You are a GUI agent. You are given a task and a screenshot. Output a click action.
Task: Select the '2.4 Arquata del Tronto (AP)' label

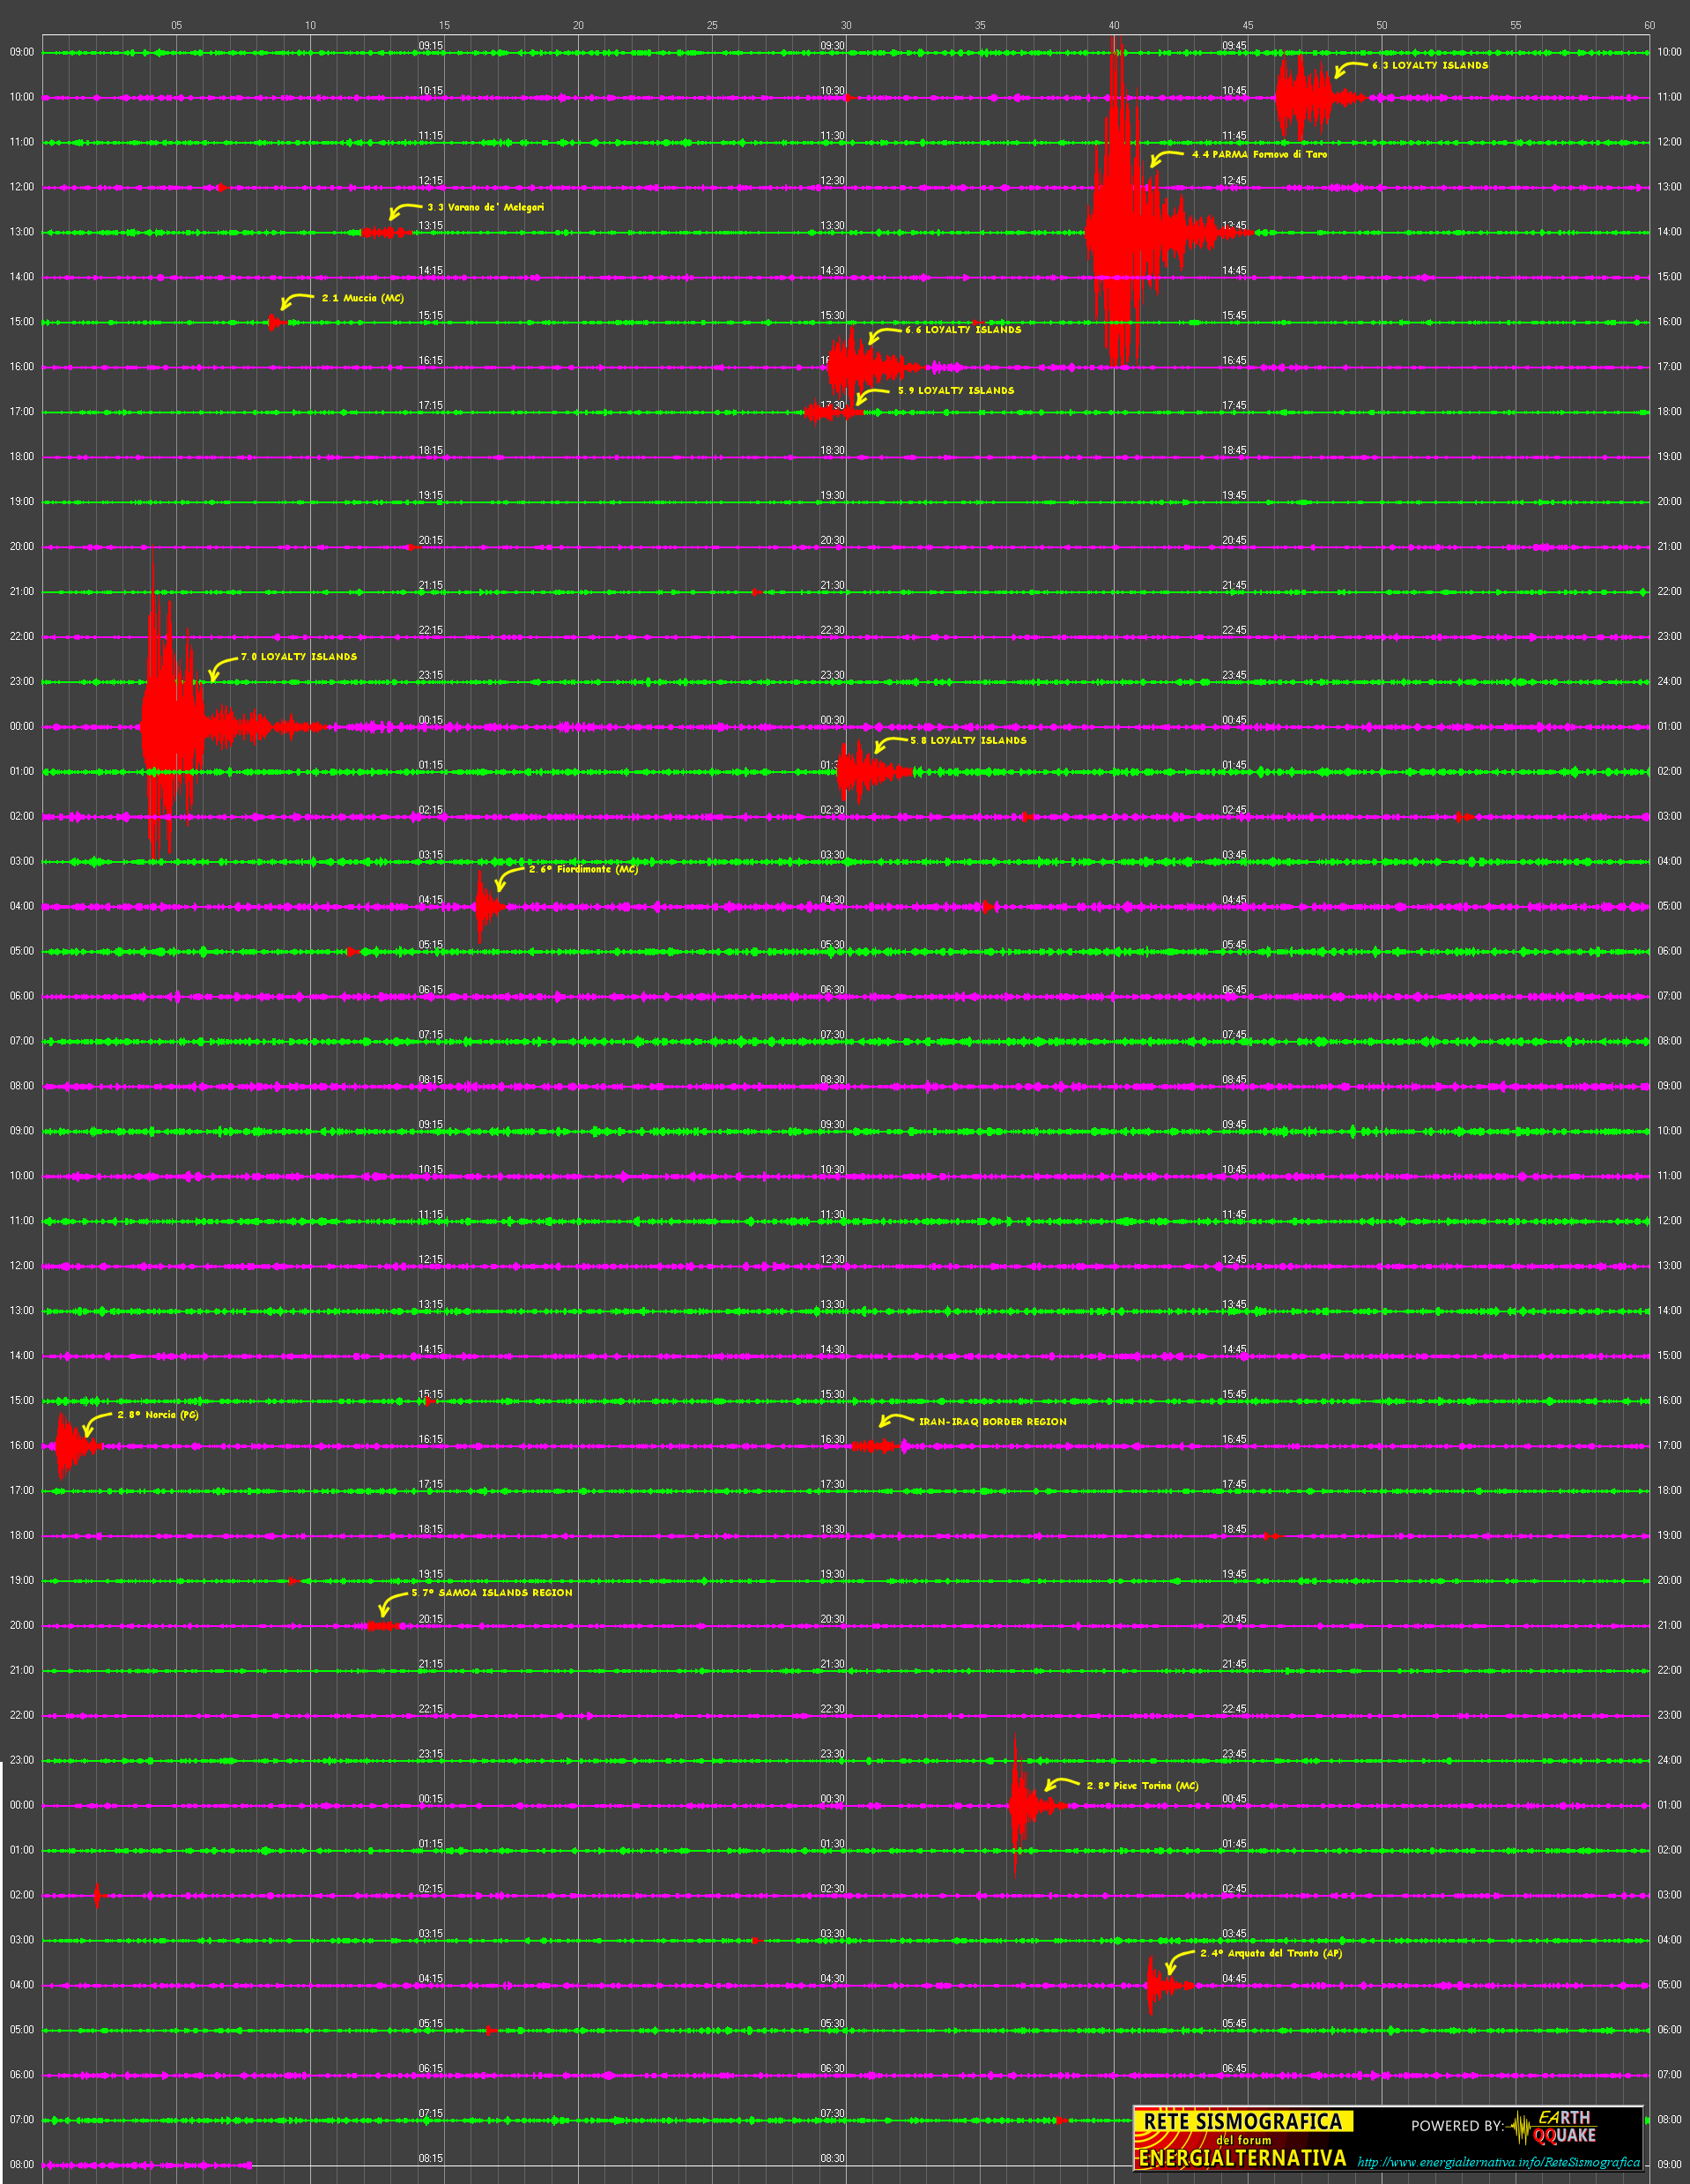point(1271,1953)
